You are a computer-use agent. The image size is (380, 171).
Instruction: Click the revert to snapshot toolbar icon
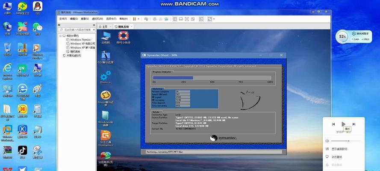[x=160, y=19]
